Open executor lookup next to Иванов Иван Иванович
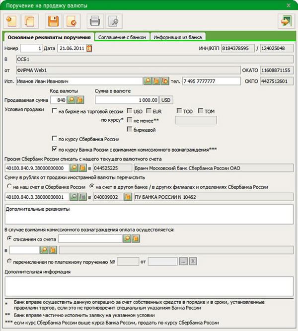Viewport: 298px width, 331px height. pyautogui.click(x=148, y=81)
